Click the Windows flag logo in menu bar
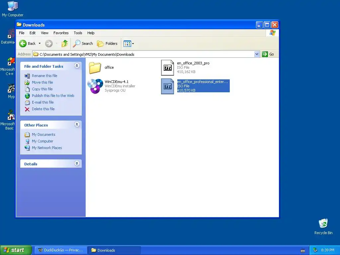 [x=272, y=33]
